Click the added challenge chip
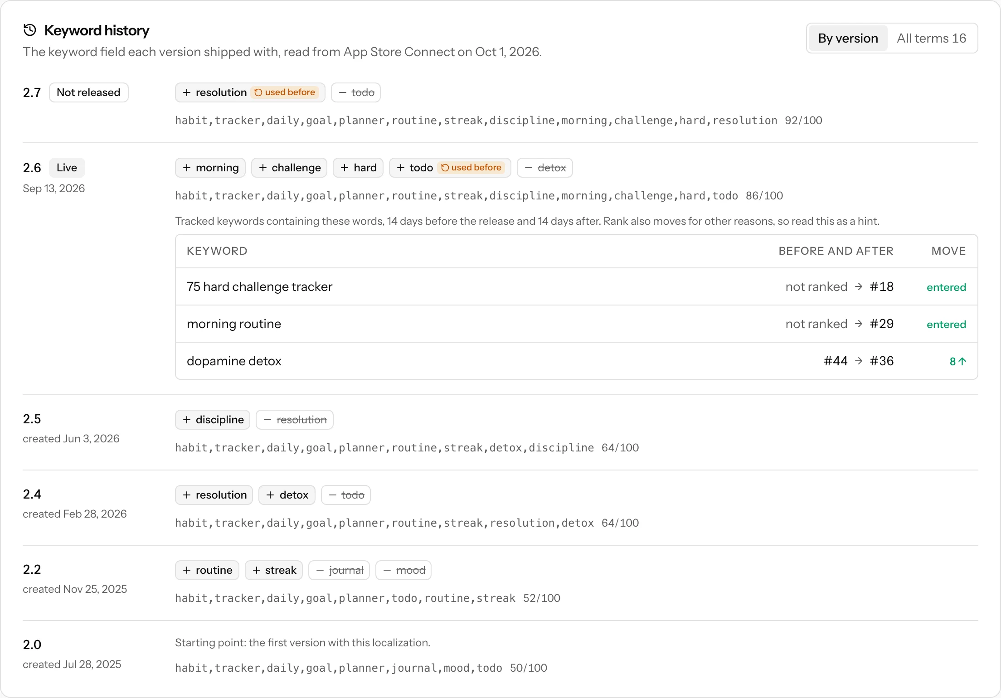Screen dimensions: 1001x698 289,168
